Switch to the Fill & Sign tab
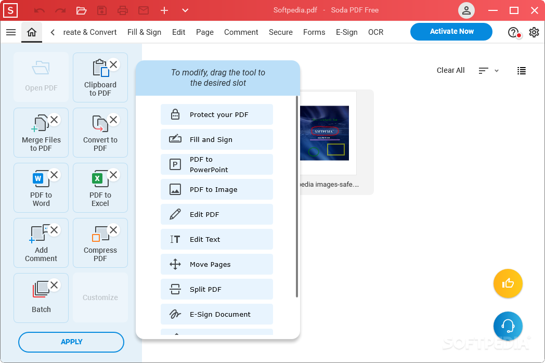Viewport: 545px width, 363px height. click(144, 32)
